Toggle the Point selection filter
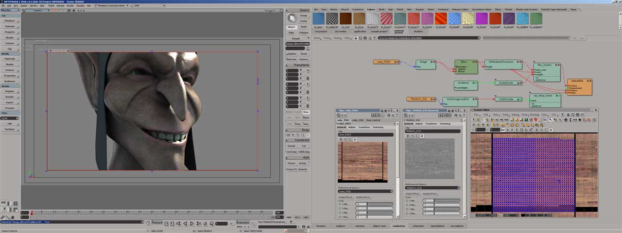 [x=304, y=27]
